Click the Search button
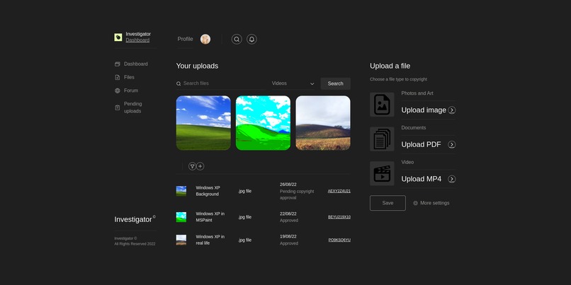The width and height of the screenshot is (571, 285). tap(335, 83)
